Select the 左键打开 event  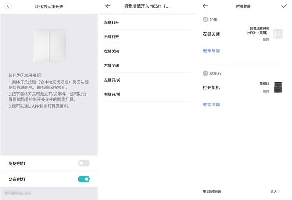[x=112, y=22]
